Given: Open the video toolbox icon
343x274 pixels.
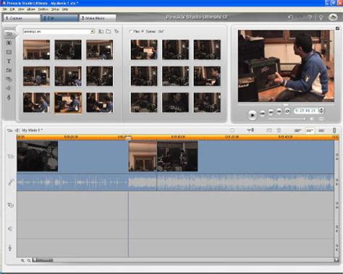Looking at the screenshot, I should [x=9, y=130].
